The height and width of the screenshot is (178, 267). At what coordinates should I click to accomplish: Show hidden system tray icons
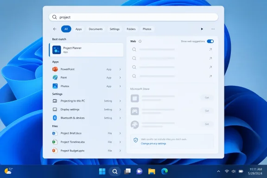coord(218,172)
